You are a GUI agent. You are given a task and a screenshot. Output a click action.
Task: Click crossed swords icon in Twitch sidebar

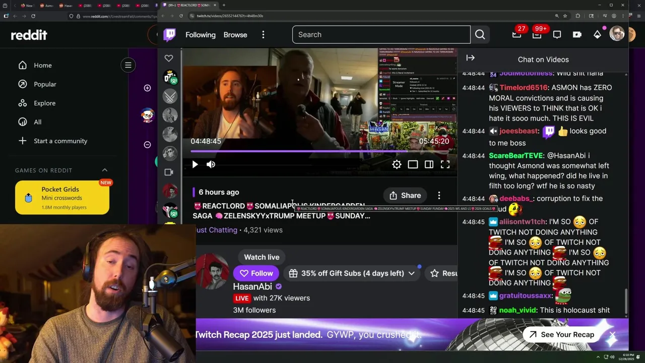coord(170,96)
